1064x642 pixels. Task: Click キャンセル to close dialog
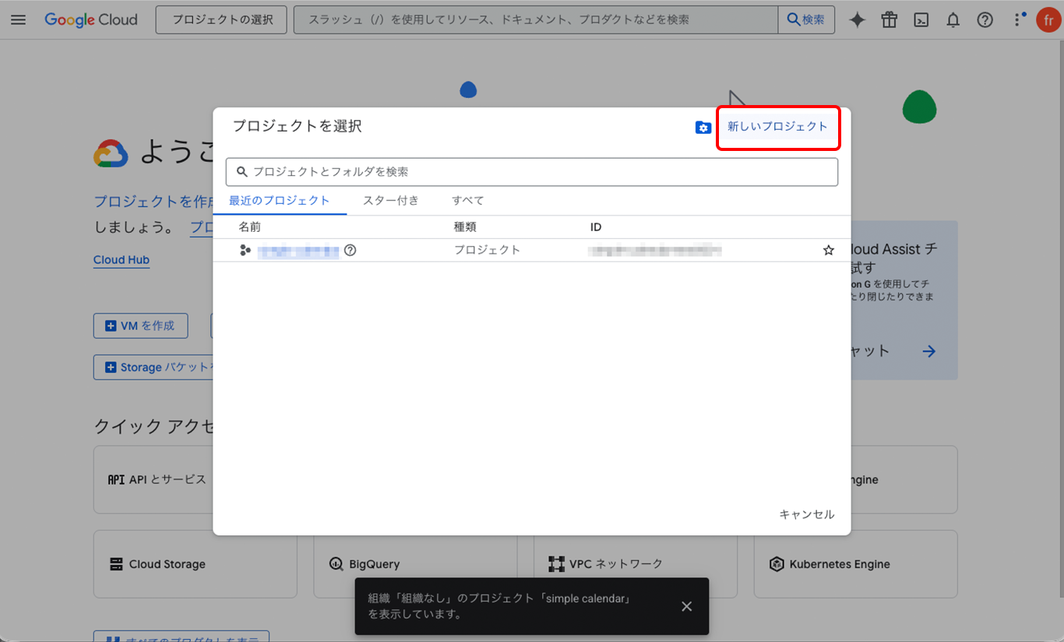point(806,514)
